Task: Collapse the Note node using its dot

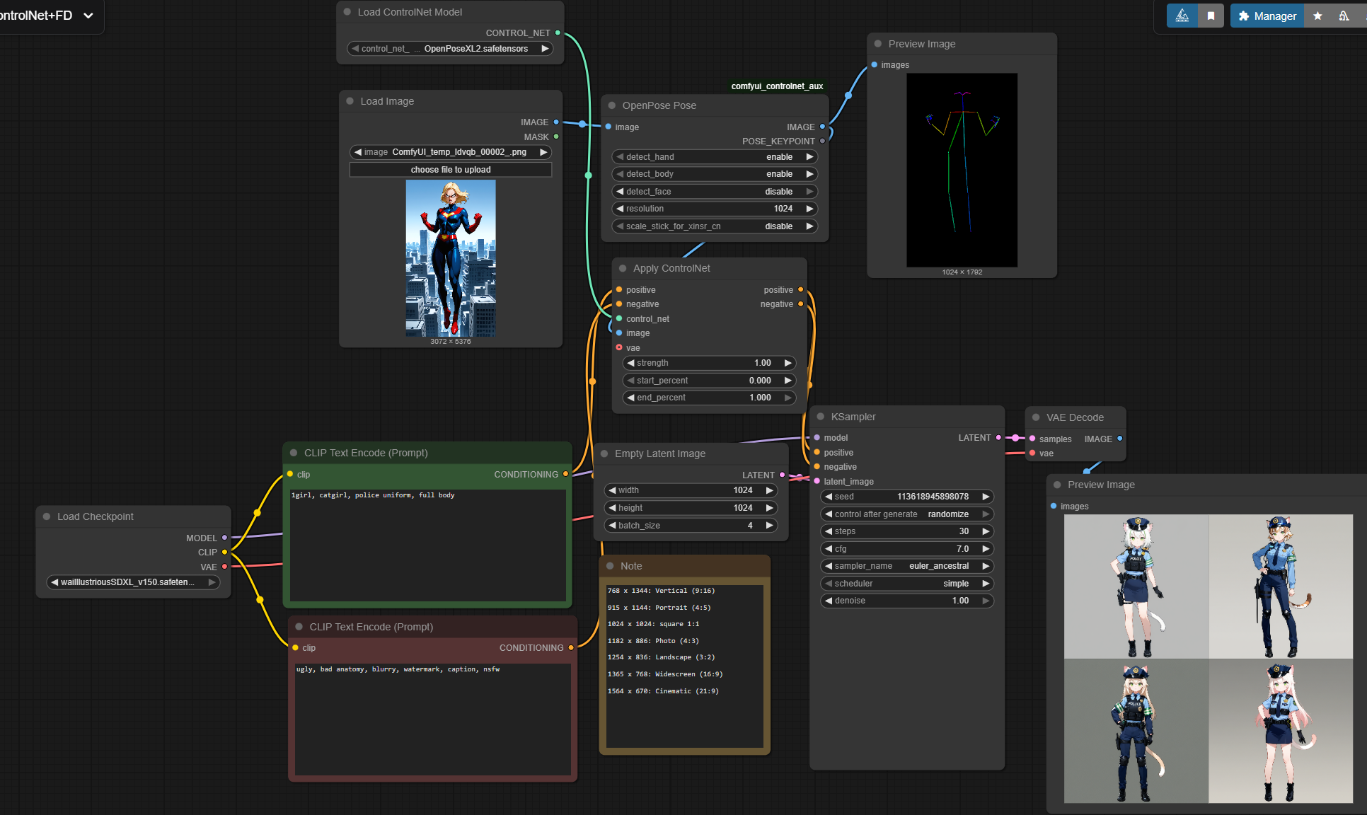Action: [x=610, y=566]
